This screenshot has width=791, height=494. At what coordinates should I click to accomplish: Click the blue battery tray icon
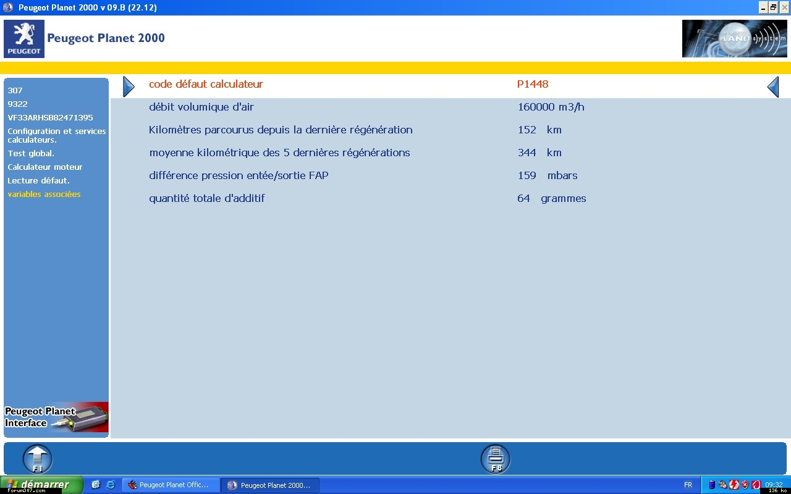(x=711, y=485)
